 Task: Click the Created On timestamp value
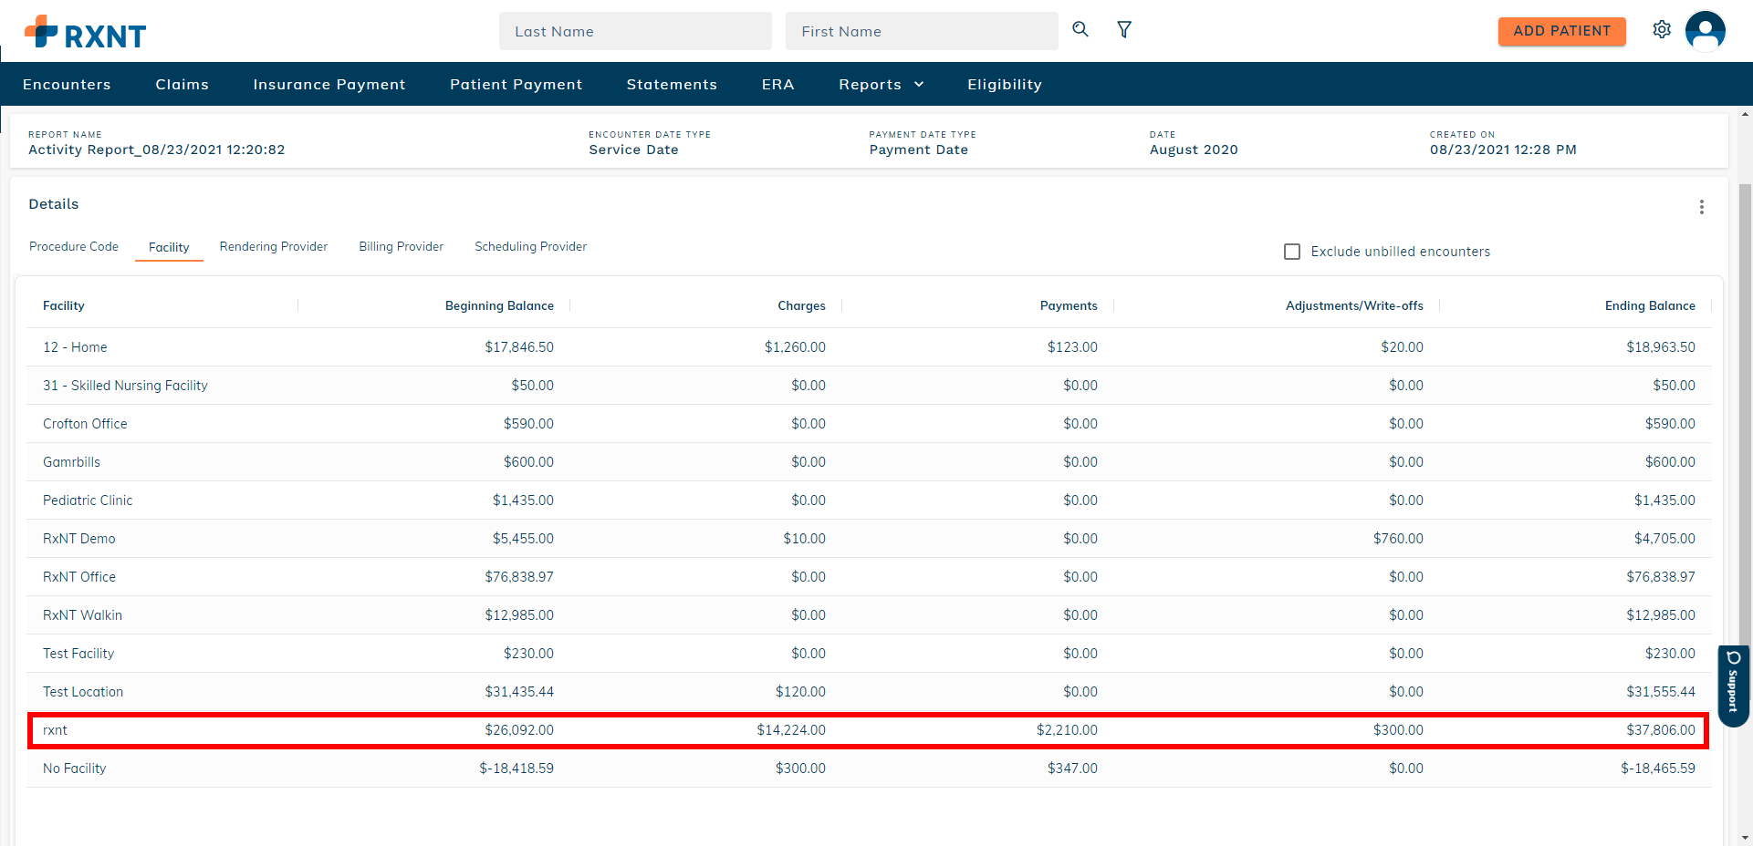pyautogui.click(x=1503, y=150)
